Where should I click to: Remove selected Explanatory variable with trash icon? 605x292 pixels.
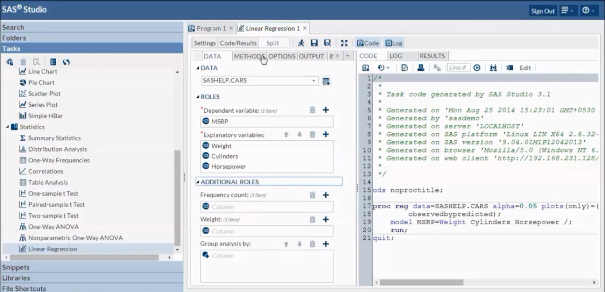pyautogui.click(x=312, y=134)
